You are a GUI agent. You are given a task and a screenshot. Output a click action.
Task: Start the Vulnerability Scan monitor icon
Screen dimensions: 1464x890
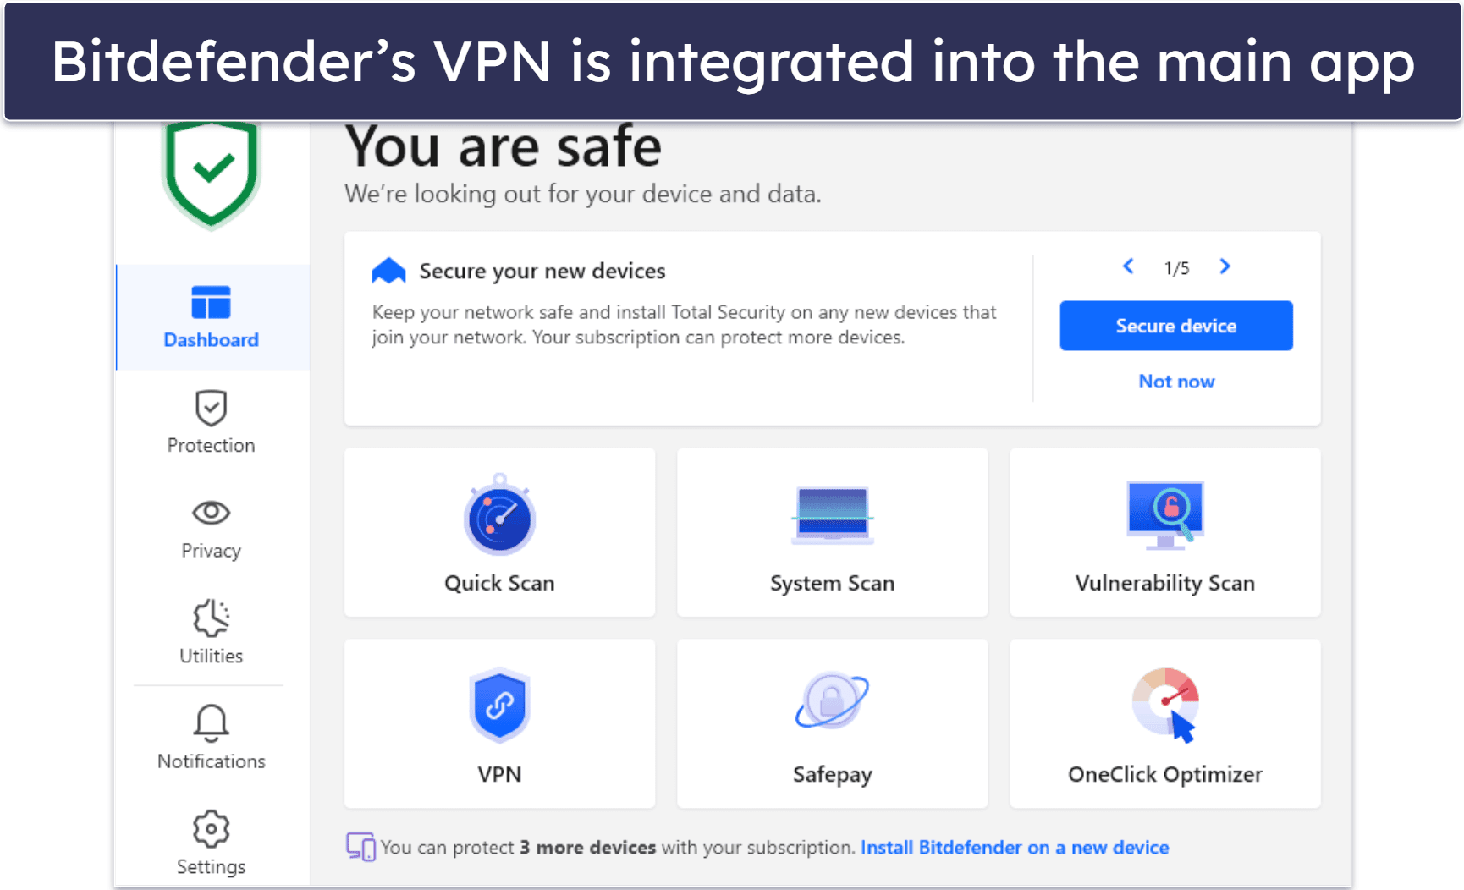point(1164,514)
